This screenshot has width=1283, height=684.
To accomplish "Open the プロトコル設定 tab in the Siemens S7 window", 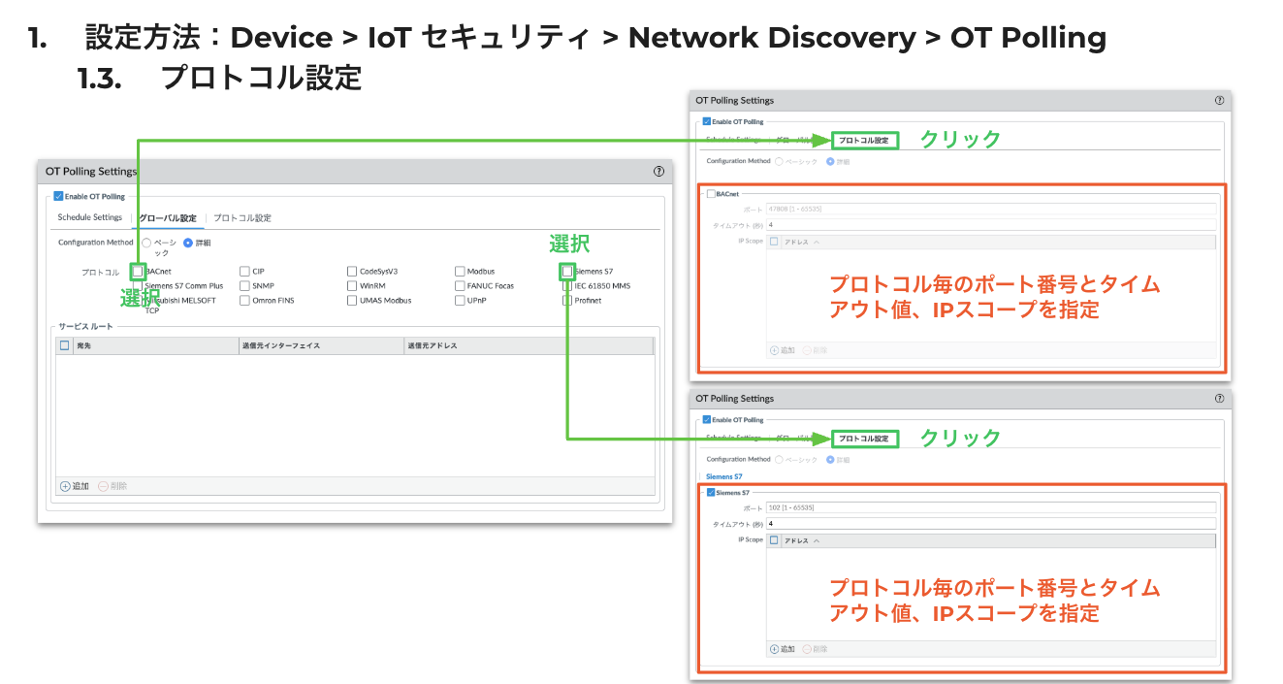I will [863, 440].
